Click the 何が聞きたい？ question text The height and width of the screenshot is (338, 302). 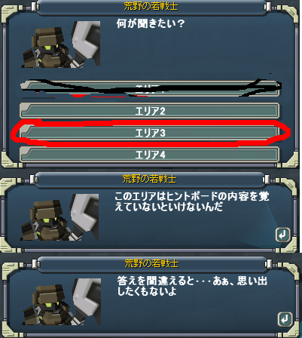(x=151, y=24)
